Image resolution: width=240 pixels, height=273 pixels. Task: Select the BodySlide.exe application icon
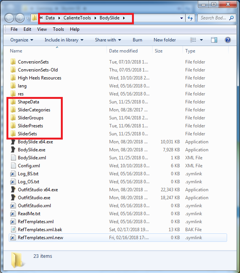pos(13,150)
